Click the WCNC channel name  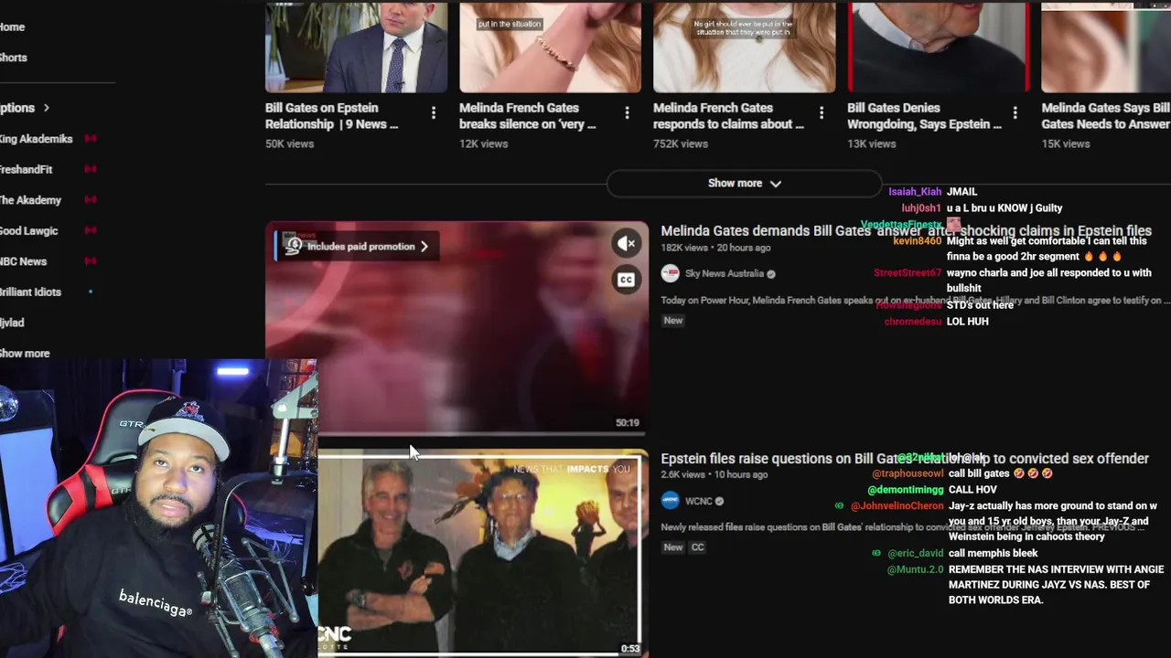point(698,501)
